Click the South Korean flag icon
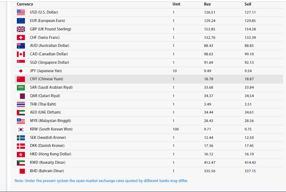The image size is (286, 192). [21, 129]
